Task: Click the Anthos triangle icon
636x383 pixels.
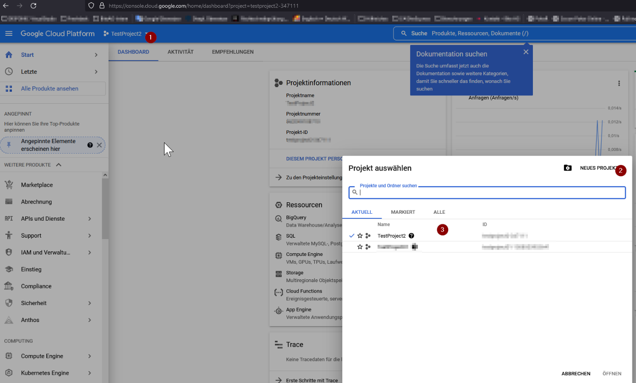Action: (9, 320)
